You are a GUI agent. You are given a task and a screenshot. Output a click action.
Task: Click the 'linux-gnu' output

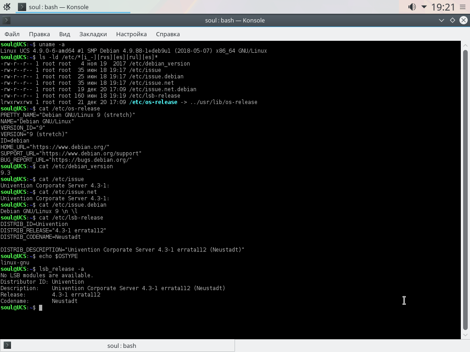(x=15, y=263)
